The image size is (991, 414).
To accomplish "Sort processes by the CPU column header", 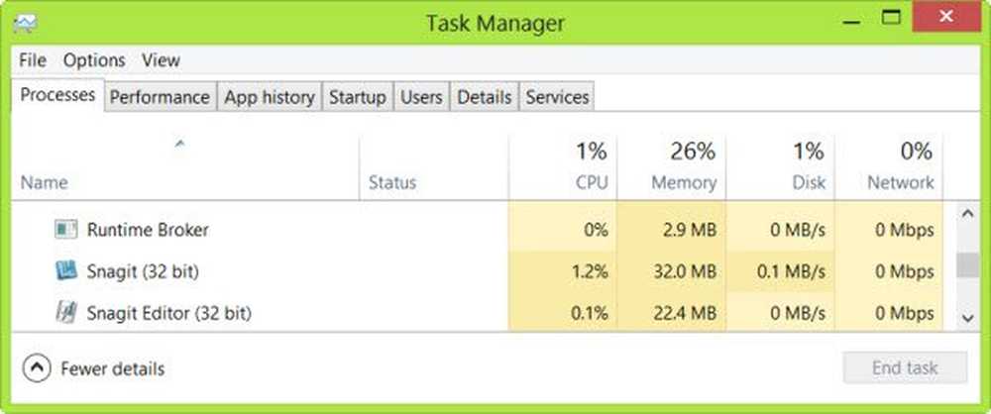I will tap(563, 166).
